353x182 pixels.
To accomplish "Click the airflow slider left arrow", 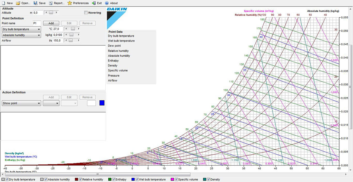I will 66,40.
